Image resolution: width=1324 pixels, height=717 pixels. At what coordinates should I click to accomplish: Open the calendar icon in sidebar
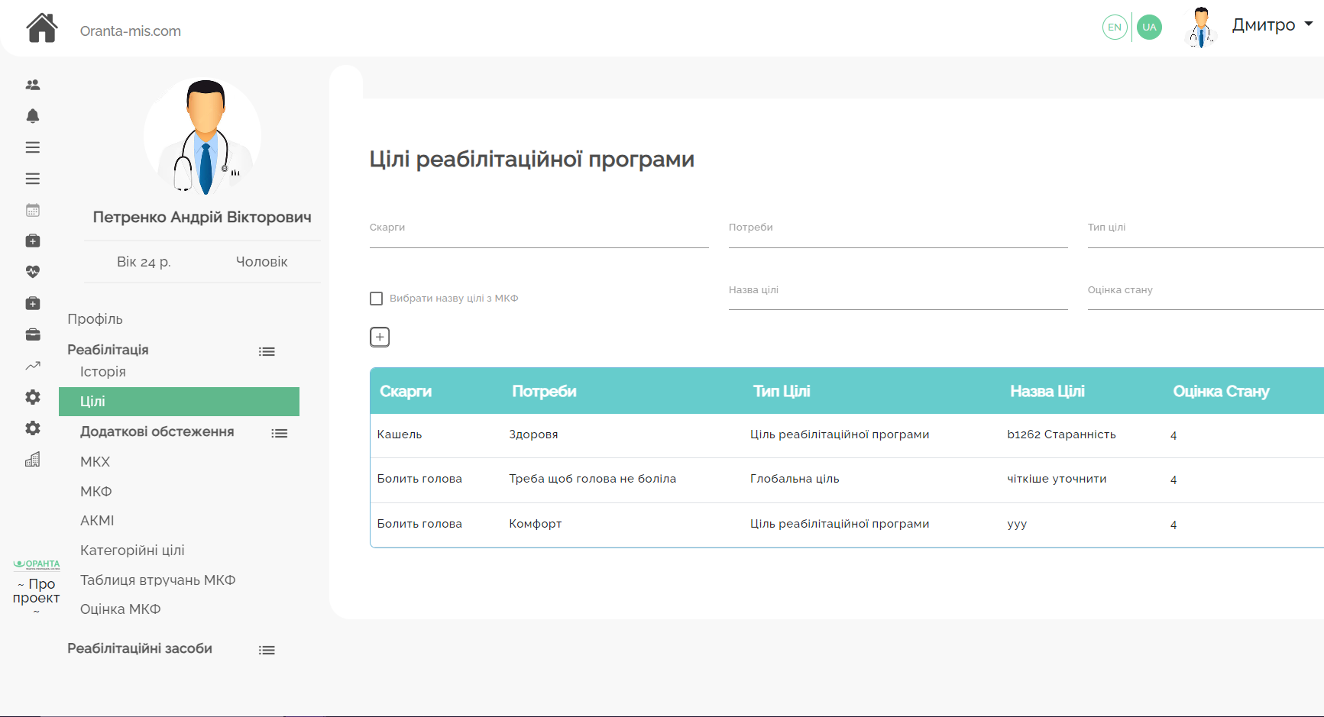33,210
